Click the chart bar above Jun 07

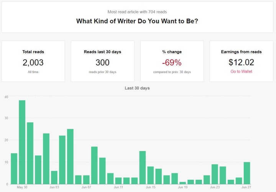pyautogui.click(x=86, y=179)
